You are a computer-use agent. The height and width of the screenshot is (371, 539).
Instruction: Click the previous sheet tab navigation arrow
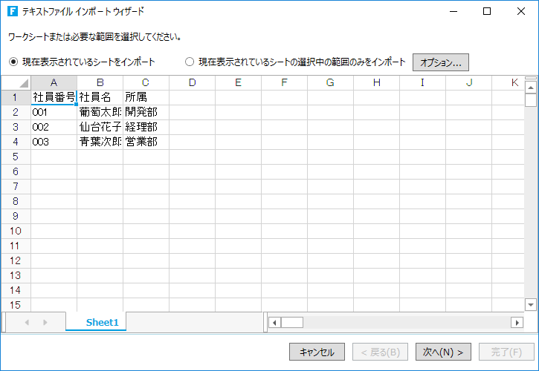point(27,323)
